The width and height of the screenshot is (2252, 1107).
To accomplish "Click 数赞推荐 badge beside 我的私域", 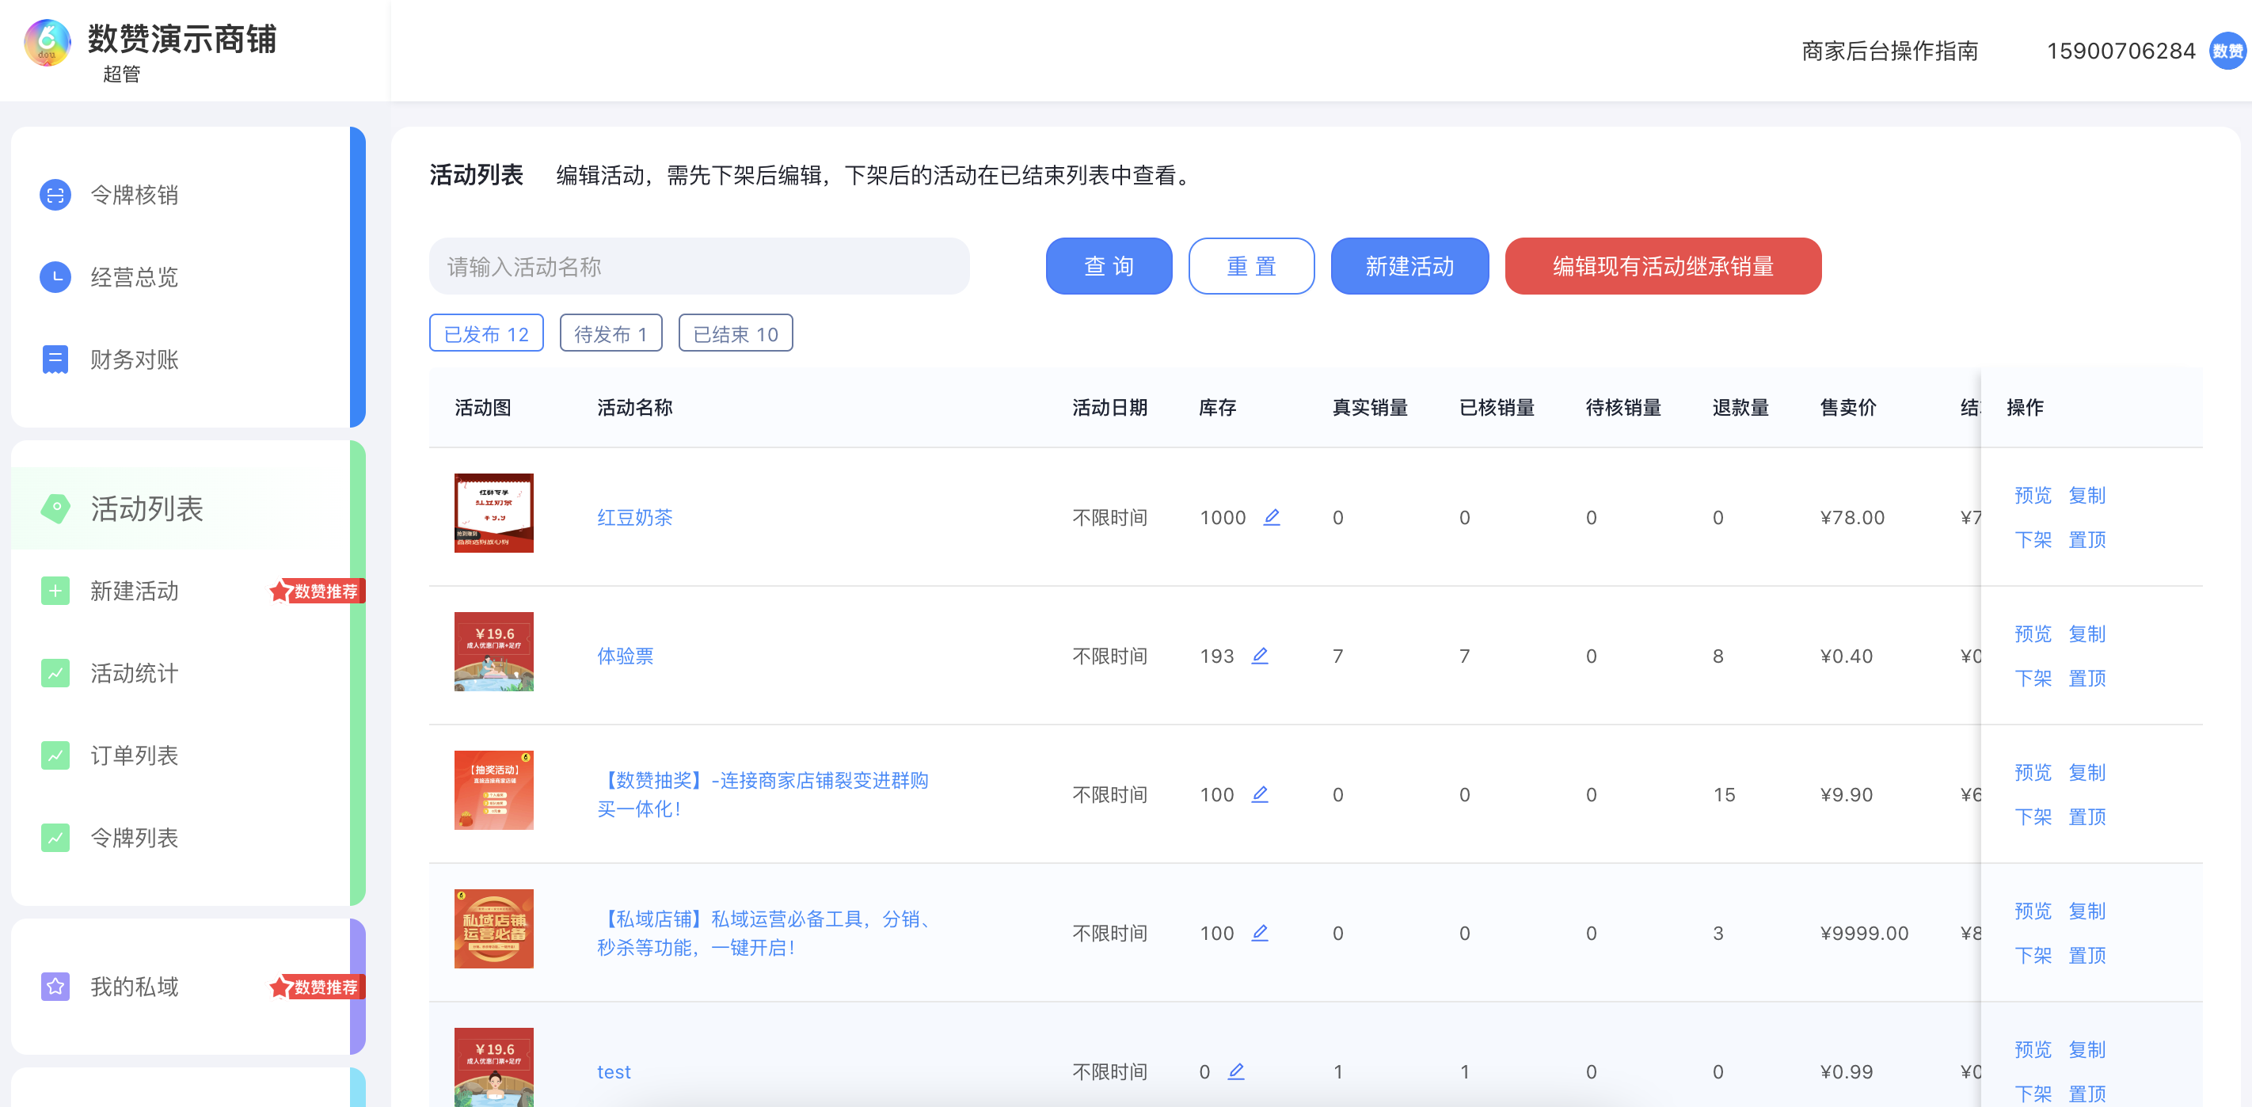I will click(x=317, y=987).
